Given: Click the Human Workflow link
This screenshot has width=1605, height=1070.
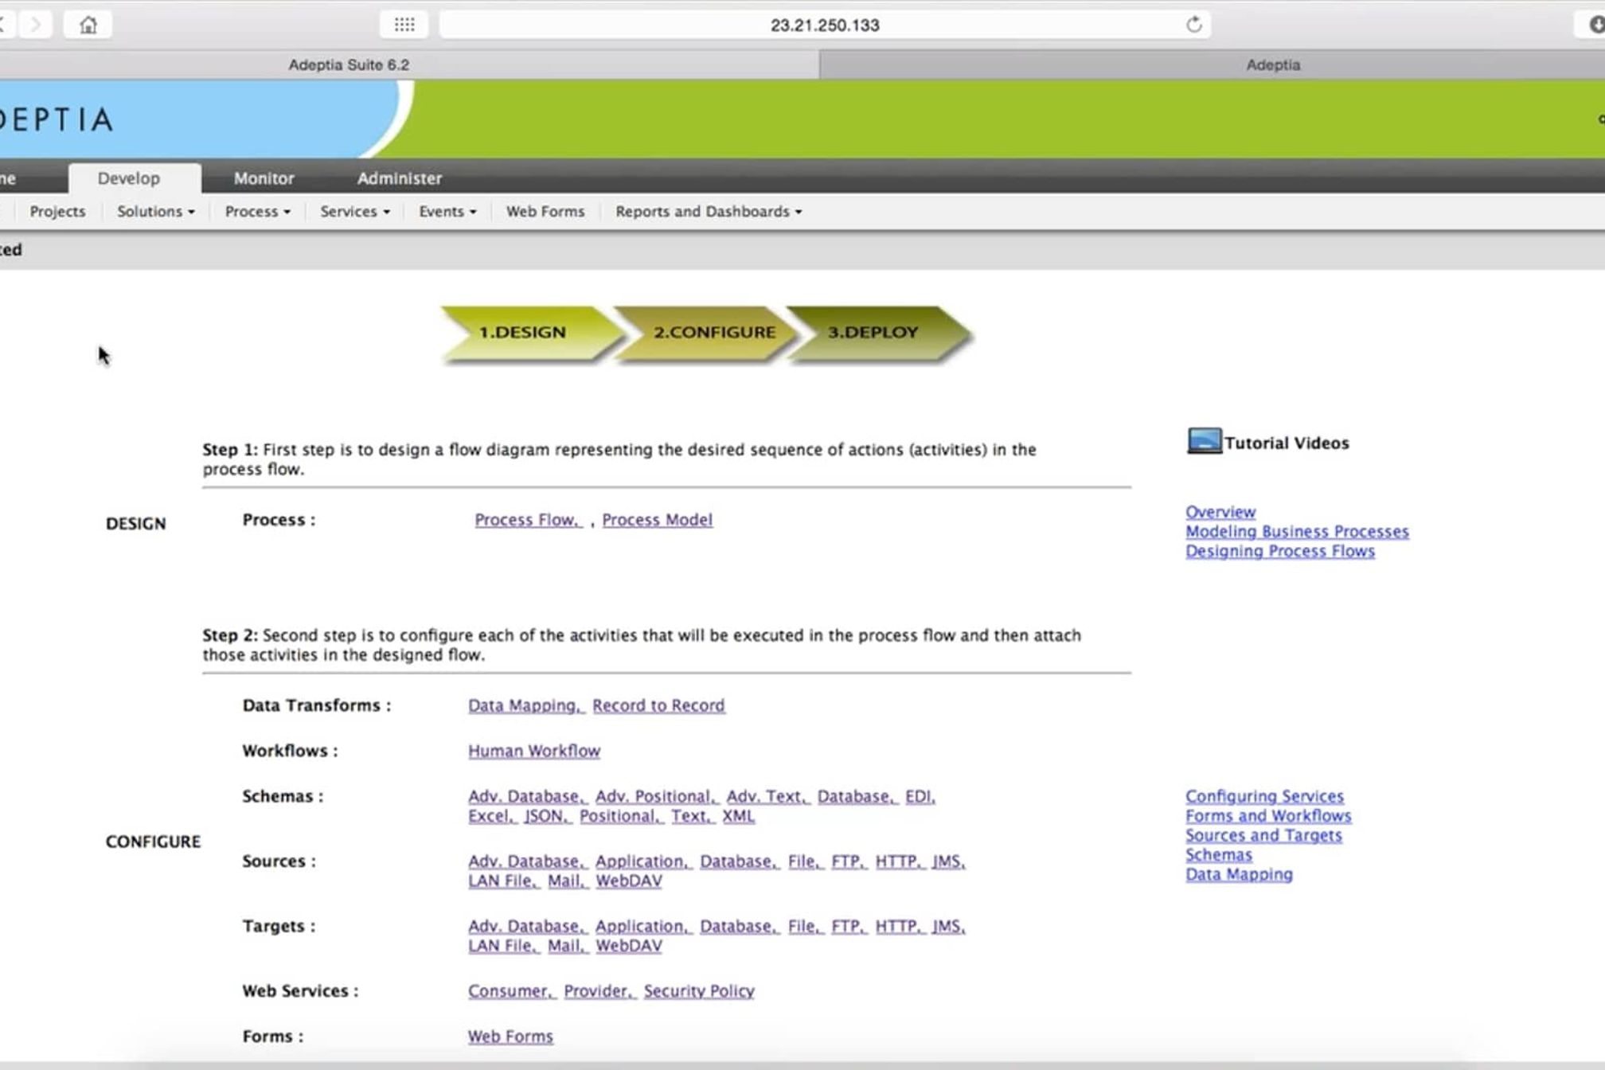Looking at the screenshot, I should pos(533,751).
